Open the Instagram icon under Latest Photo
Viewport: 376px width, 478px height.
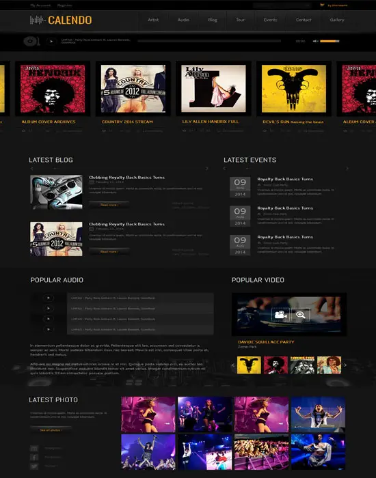(x=34, y=448)
